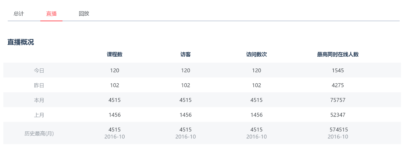Select the 上月 row label

point(39,115)
